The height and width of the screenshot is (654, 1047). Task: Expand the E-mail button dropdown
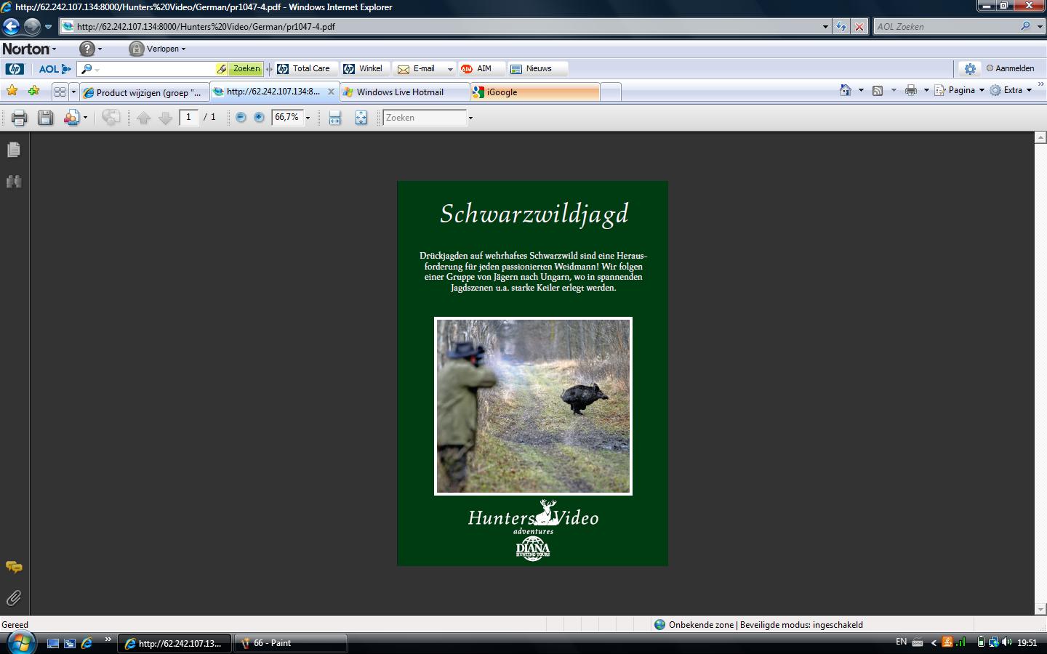coord(450,69)
